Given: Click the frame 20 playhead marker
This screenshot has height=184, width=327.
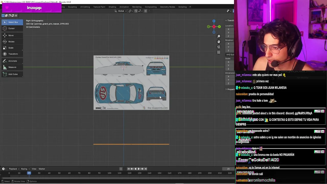Looking at the screenshot, I should coord(29,173).
